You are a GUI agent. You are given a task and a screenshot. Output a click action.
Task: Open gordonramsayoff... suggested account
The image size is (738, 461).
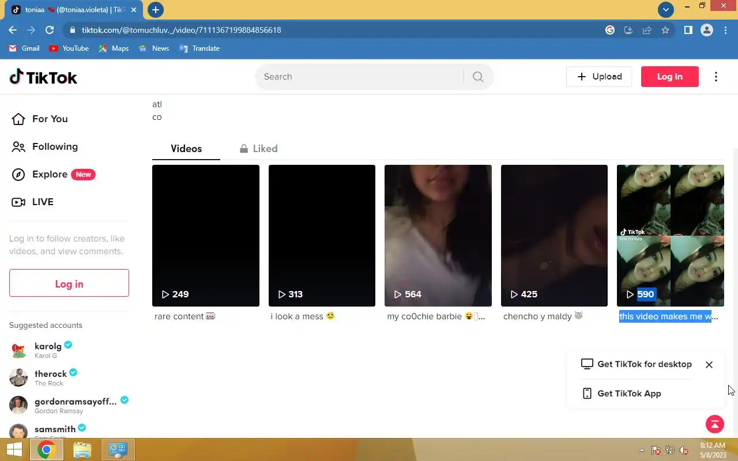[x=69, y=405]
